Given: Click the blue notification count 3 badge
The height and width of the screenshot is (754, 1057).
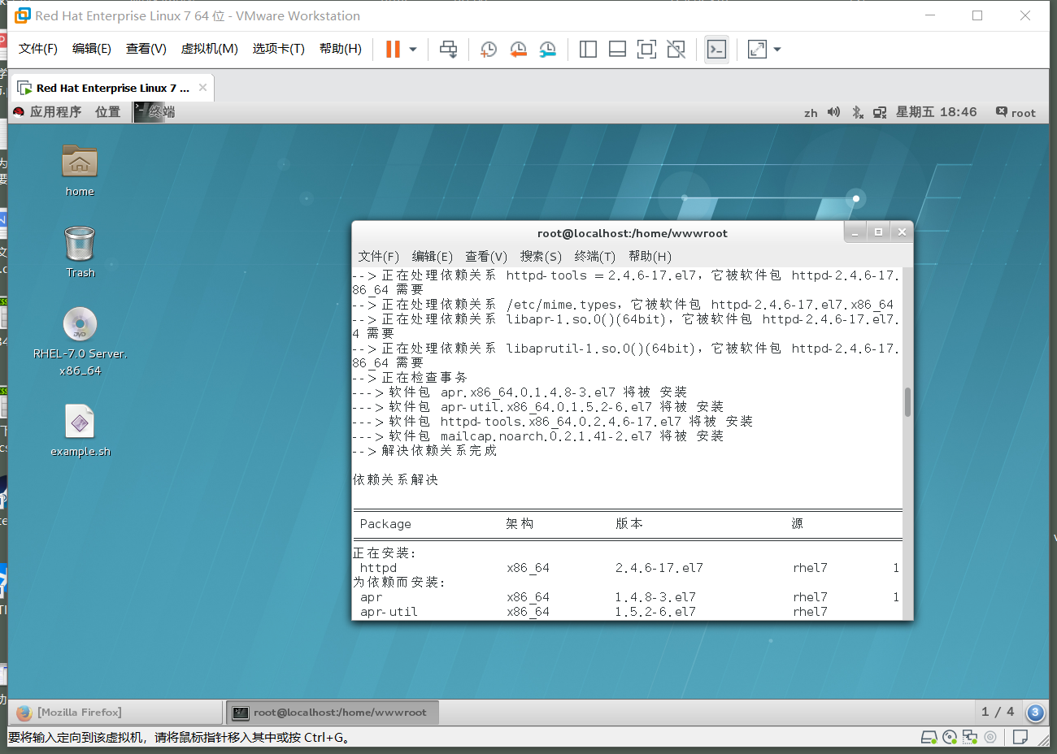Looking at the screenshot, I should pos(1035,713).
